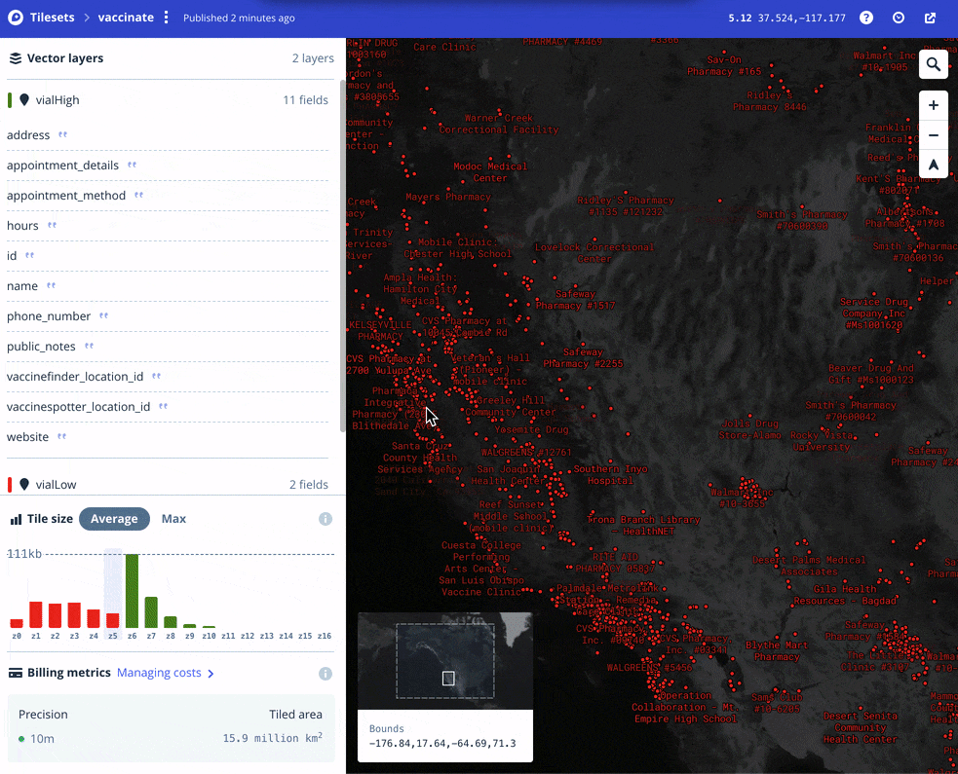Click the 2 layers count label
This screenshot has height=774, width=958.
coord(313,58)
